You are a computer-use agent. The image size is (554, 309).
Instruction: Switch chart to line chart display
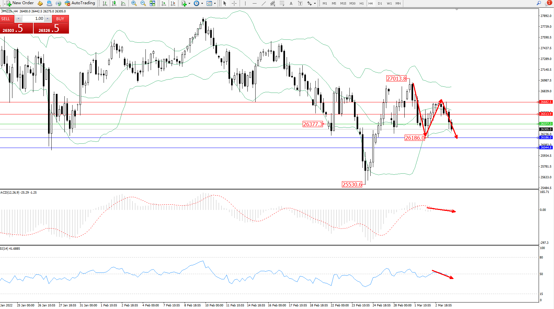123,3
